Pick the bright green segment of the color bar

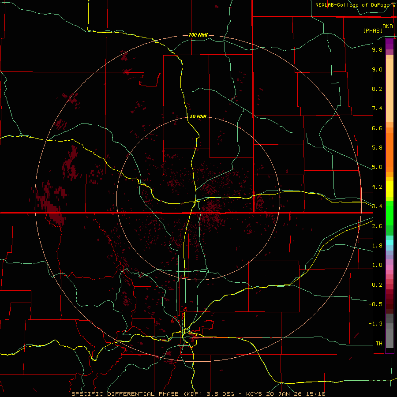[x=390, y=213]
